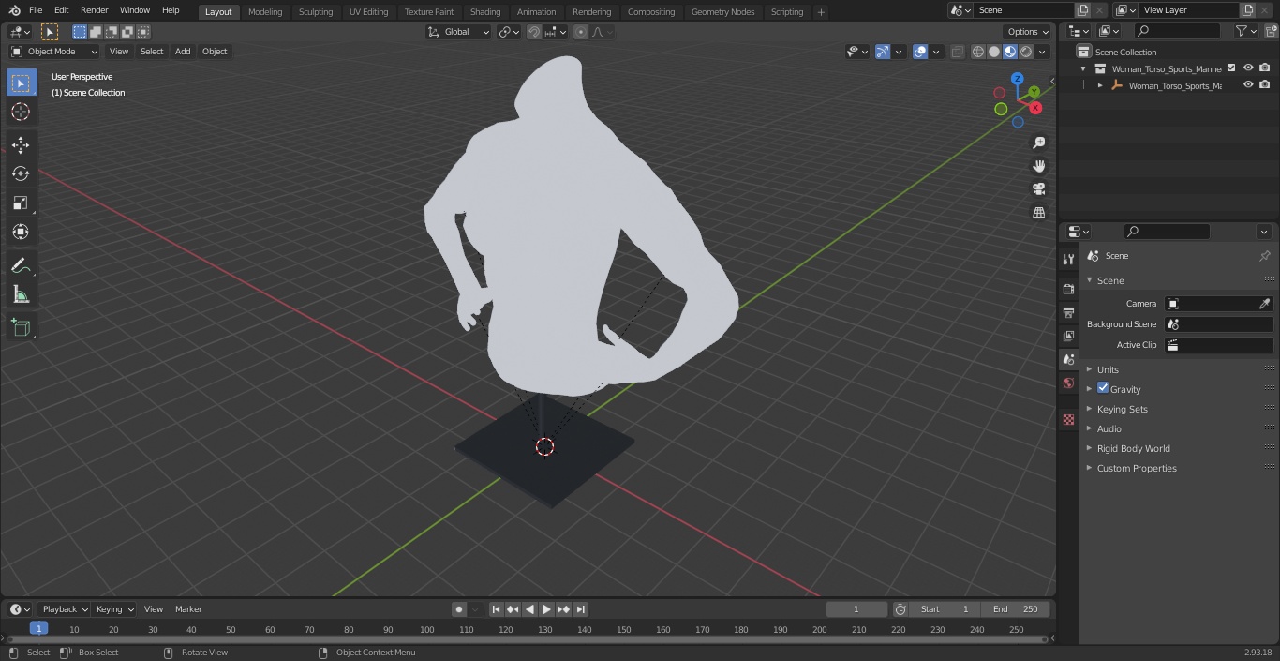Open the Geometry Nodes workspace tab
Screen dimensions: 1280x661
point(722,12)
